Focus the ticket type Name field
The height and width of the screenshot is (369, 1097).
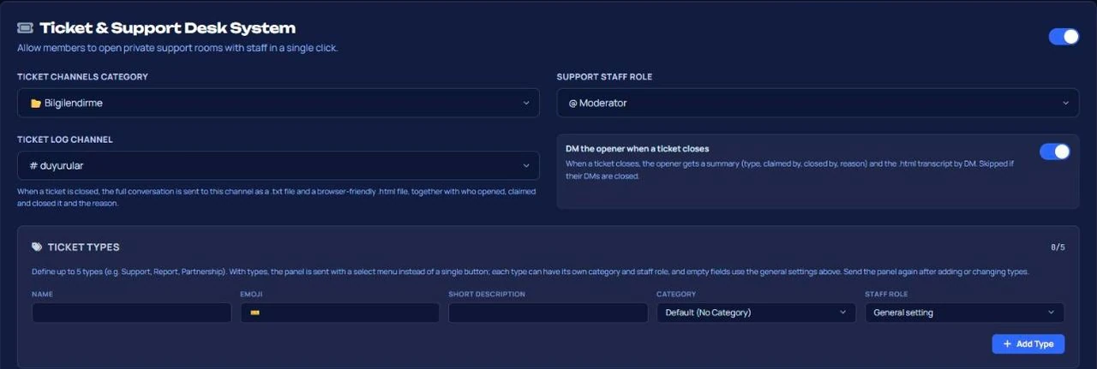click(131, 312)
